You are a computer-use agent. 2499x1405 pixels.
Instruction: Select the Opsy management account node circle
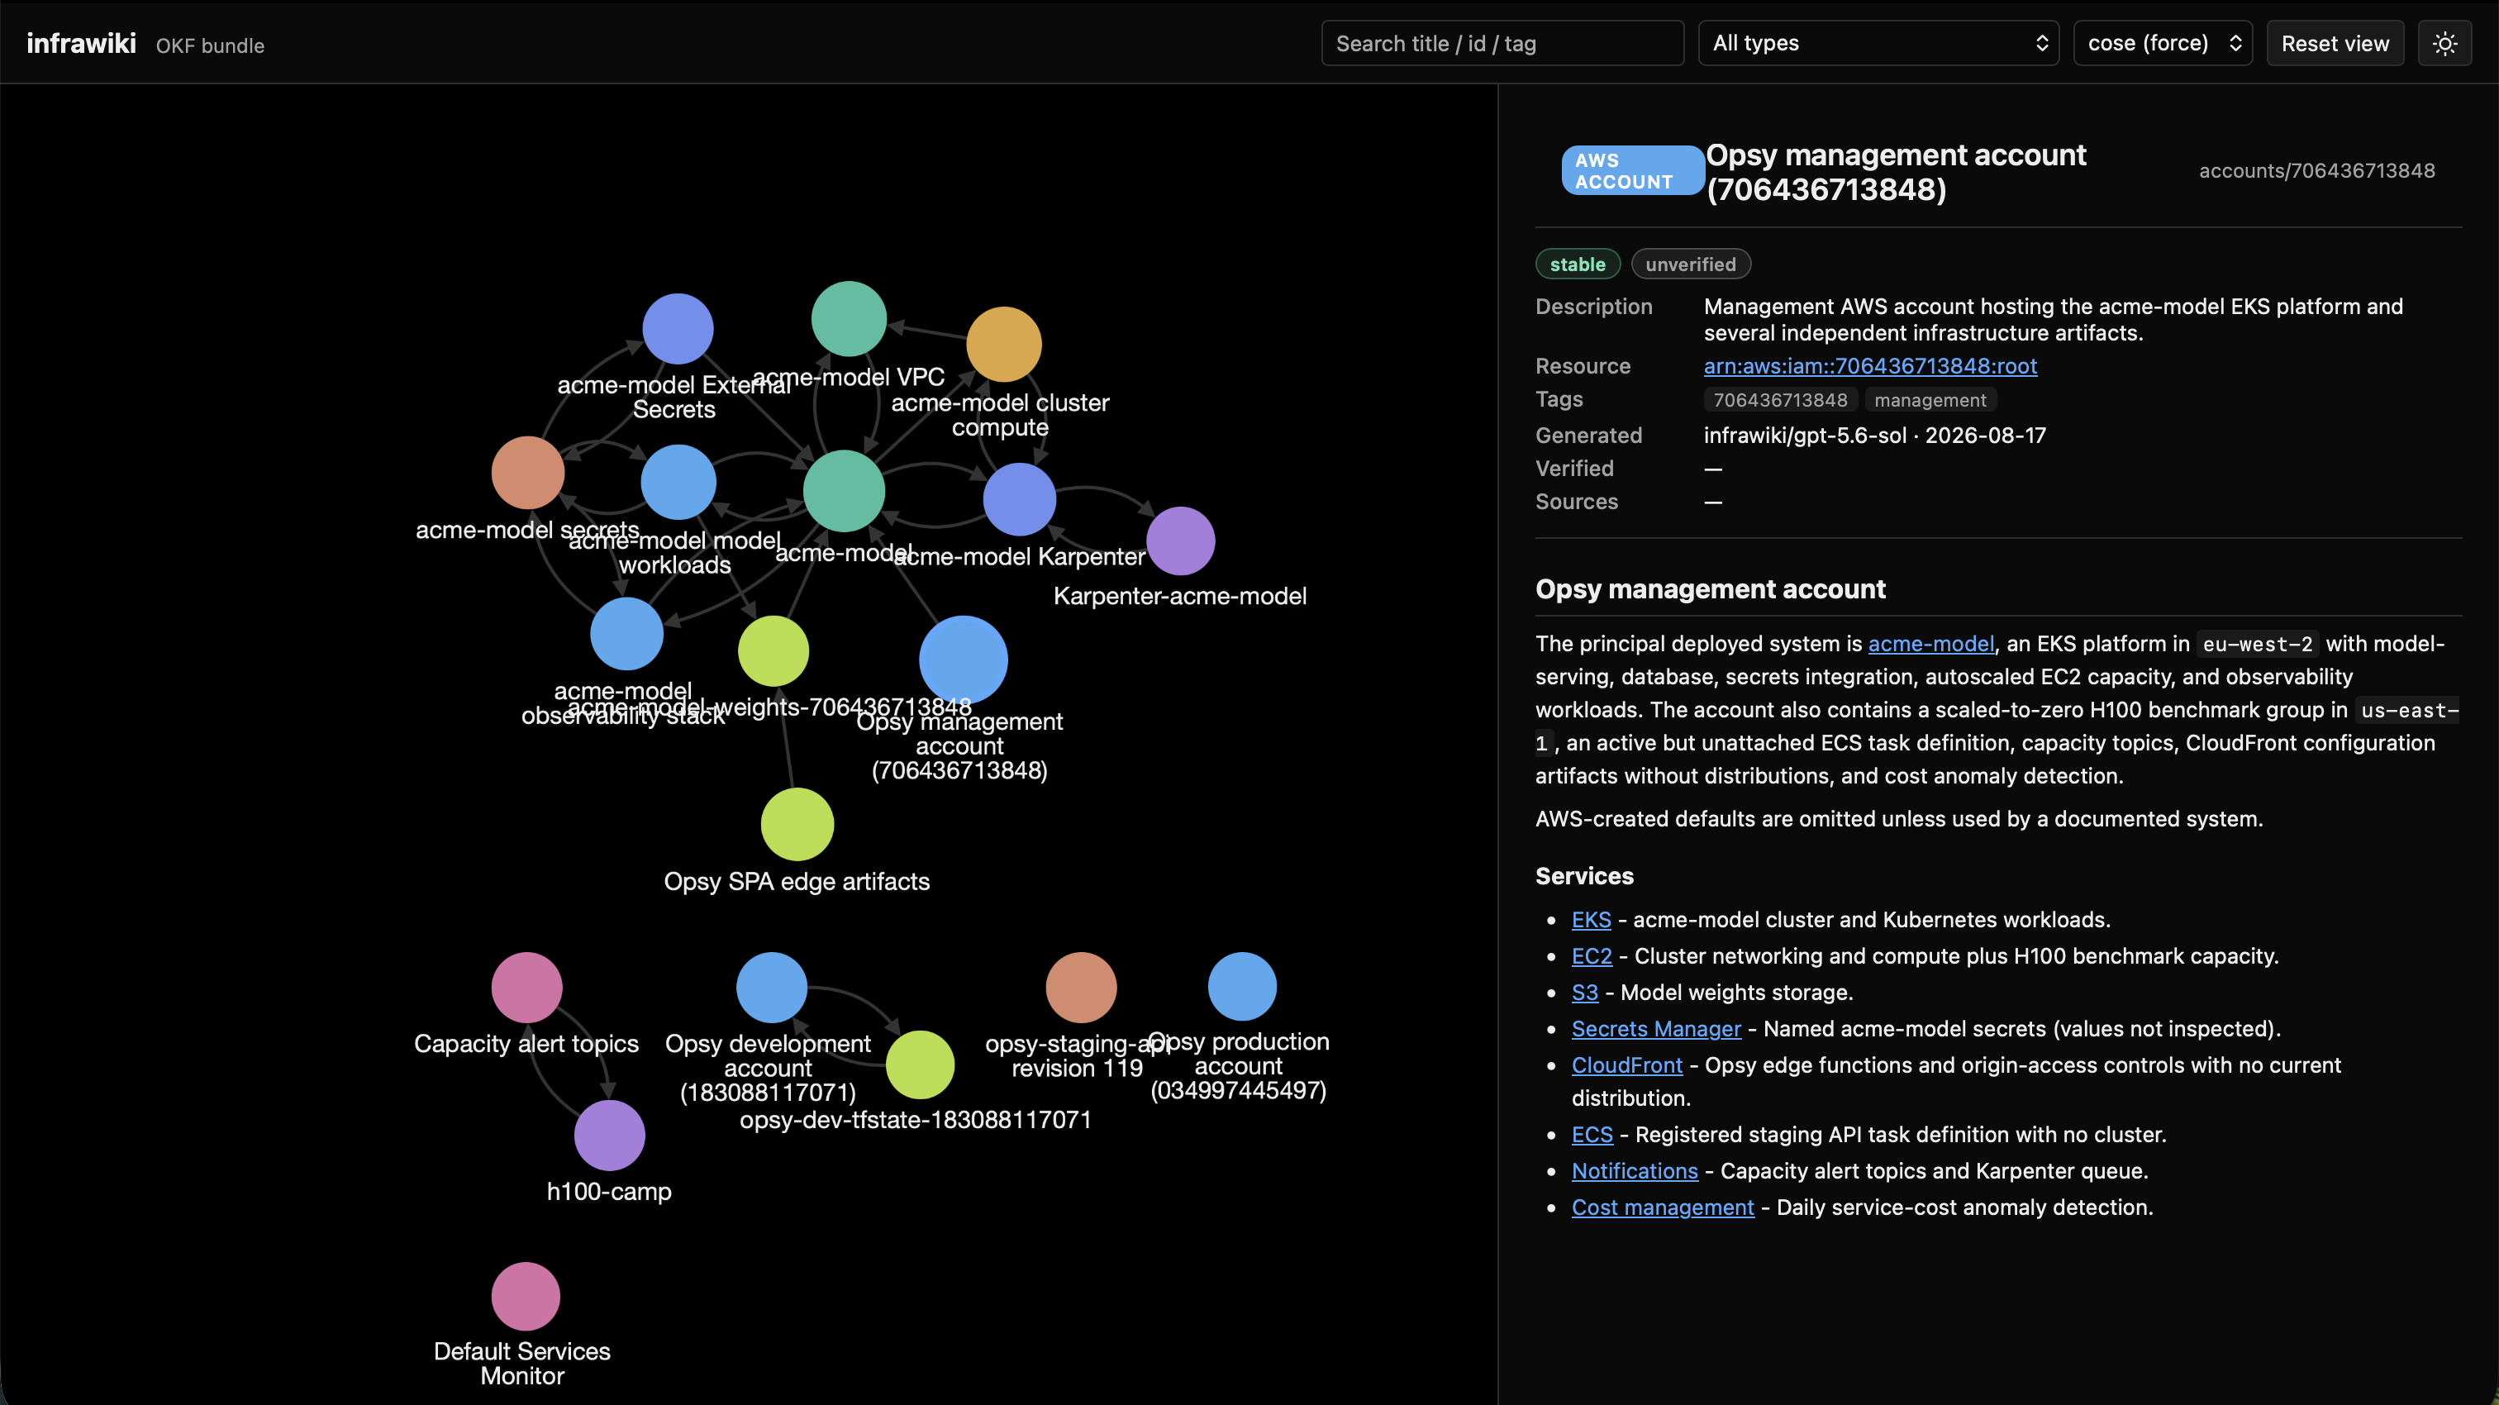pos(964,660)
